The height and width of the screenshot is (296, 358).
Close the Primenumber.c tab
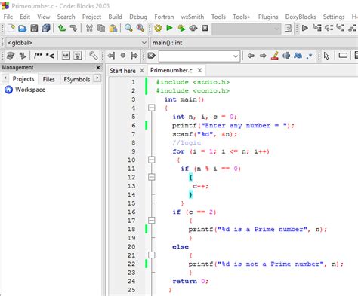pos(199,70)
